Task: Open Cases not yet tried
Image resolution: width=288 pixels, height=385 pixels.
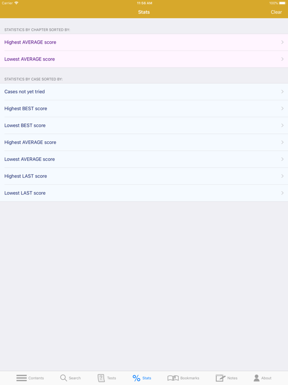Action: pyautogui.click(x=144, y=92)
